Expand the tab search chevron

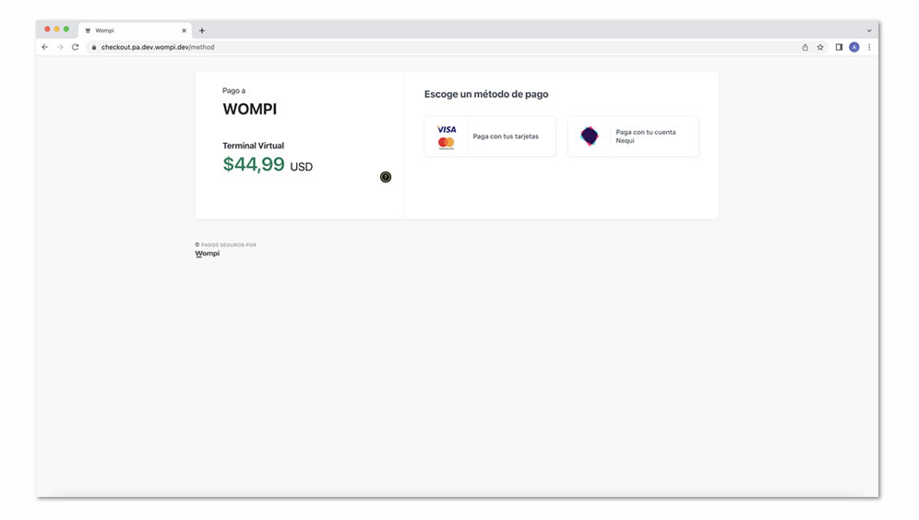[x=868, y=30]
